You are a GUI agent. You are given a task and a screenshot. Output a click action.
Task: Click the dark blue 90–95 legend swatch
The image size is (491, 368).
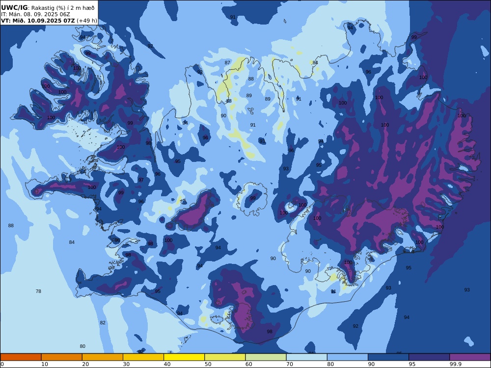click(388, 357)
